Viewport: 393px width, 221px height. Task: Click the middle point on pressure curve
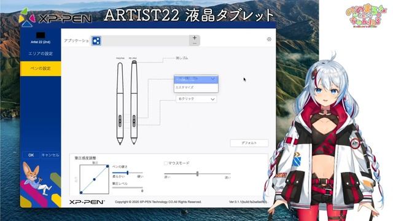tap(94, 179)
